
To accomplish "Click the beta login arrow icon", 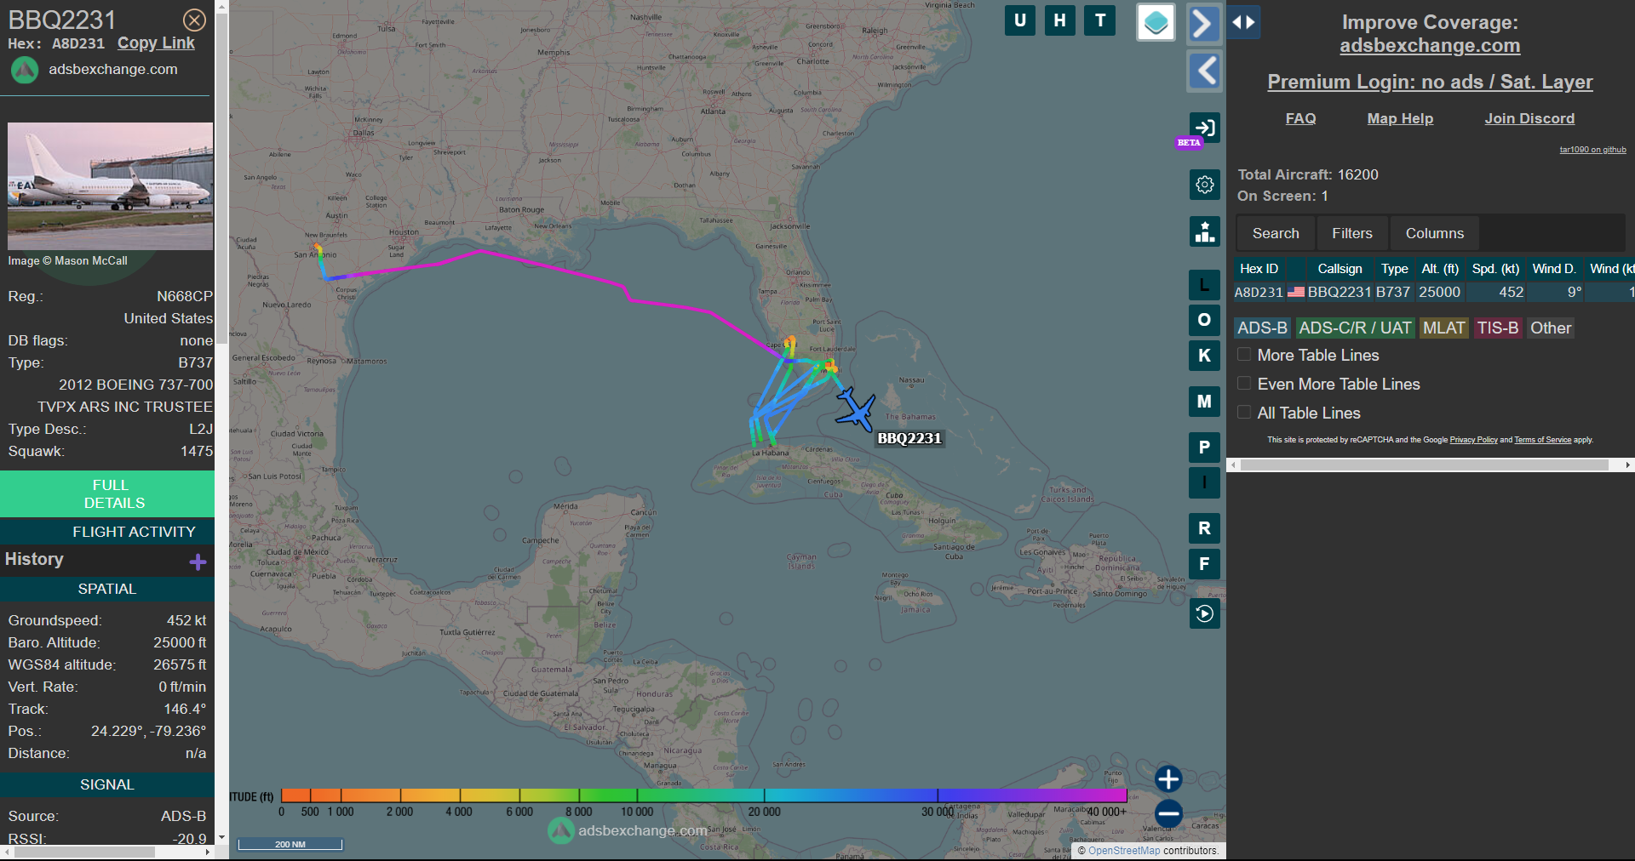I will click(1205, 128).
